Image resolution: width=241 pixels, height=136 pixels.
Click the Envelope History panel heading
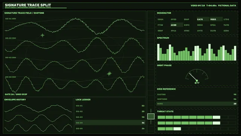15,100
